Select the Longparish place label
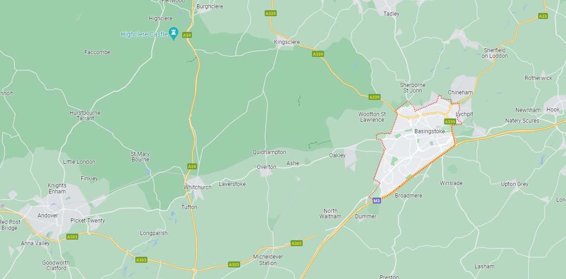 (154, 233)
